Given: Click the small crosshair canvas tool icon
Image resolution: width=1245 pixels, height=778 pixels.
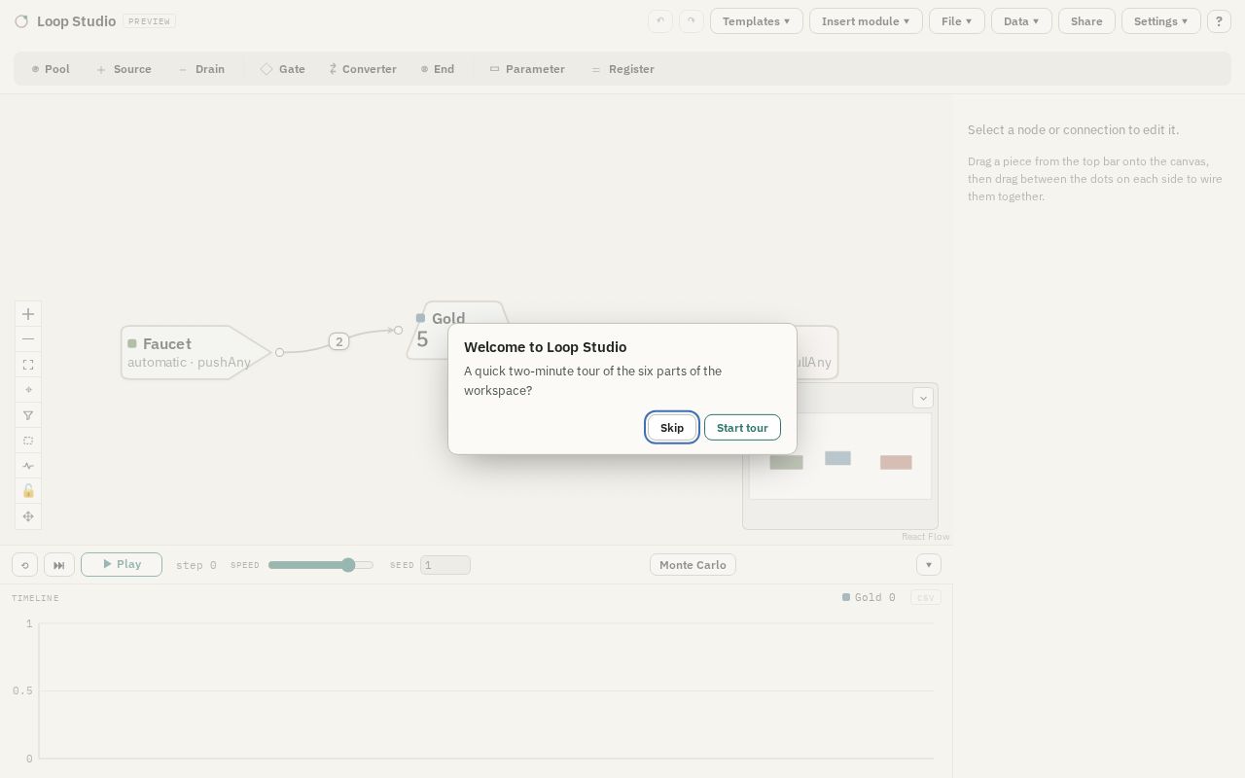Looking at the screenshot, I should [x=28, y=390].
